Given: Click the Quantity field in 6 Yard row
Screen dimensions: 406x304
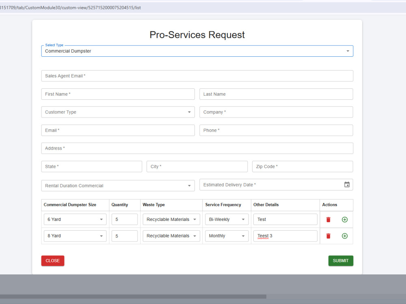Looking at the screenshot, I should coord(125,219).
